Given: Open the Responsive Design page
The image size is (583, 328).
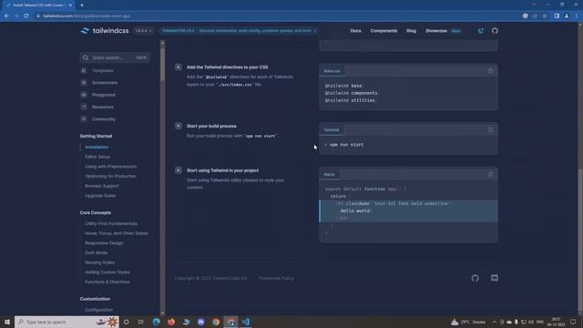Looking at the screenshot, I should pos(104,243).
